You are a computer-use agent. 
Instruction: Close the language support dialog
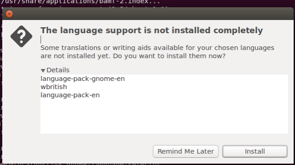pos(9,14)
